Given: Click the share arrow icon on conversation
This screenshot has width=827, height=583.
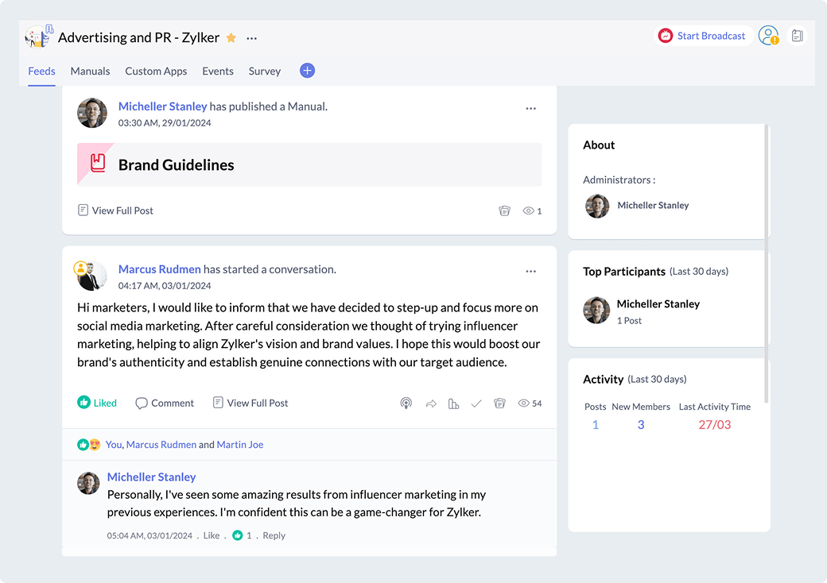Looking at the screenshot, I should tap(431, 403).
